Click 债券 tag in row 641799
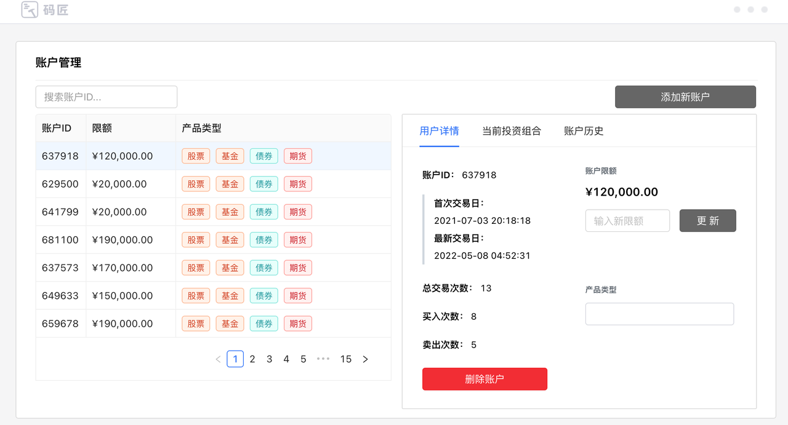Screen dimensions: 788x425 tap(264, 212)
